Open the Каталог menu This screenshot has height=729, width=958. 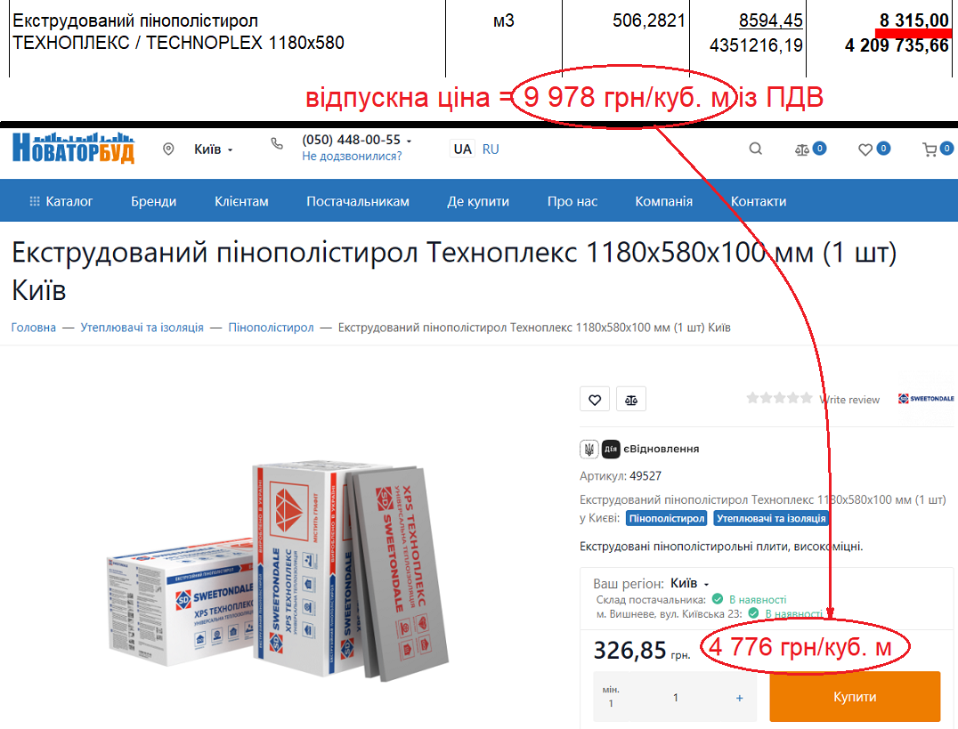61,201
